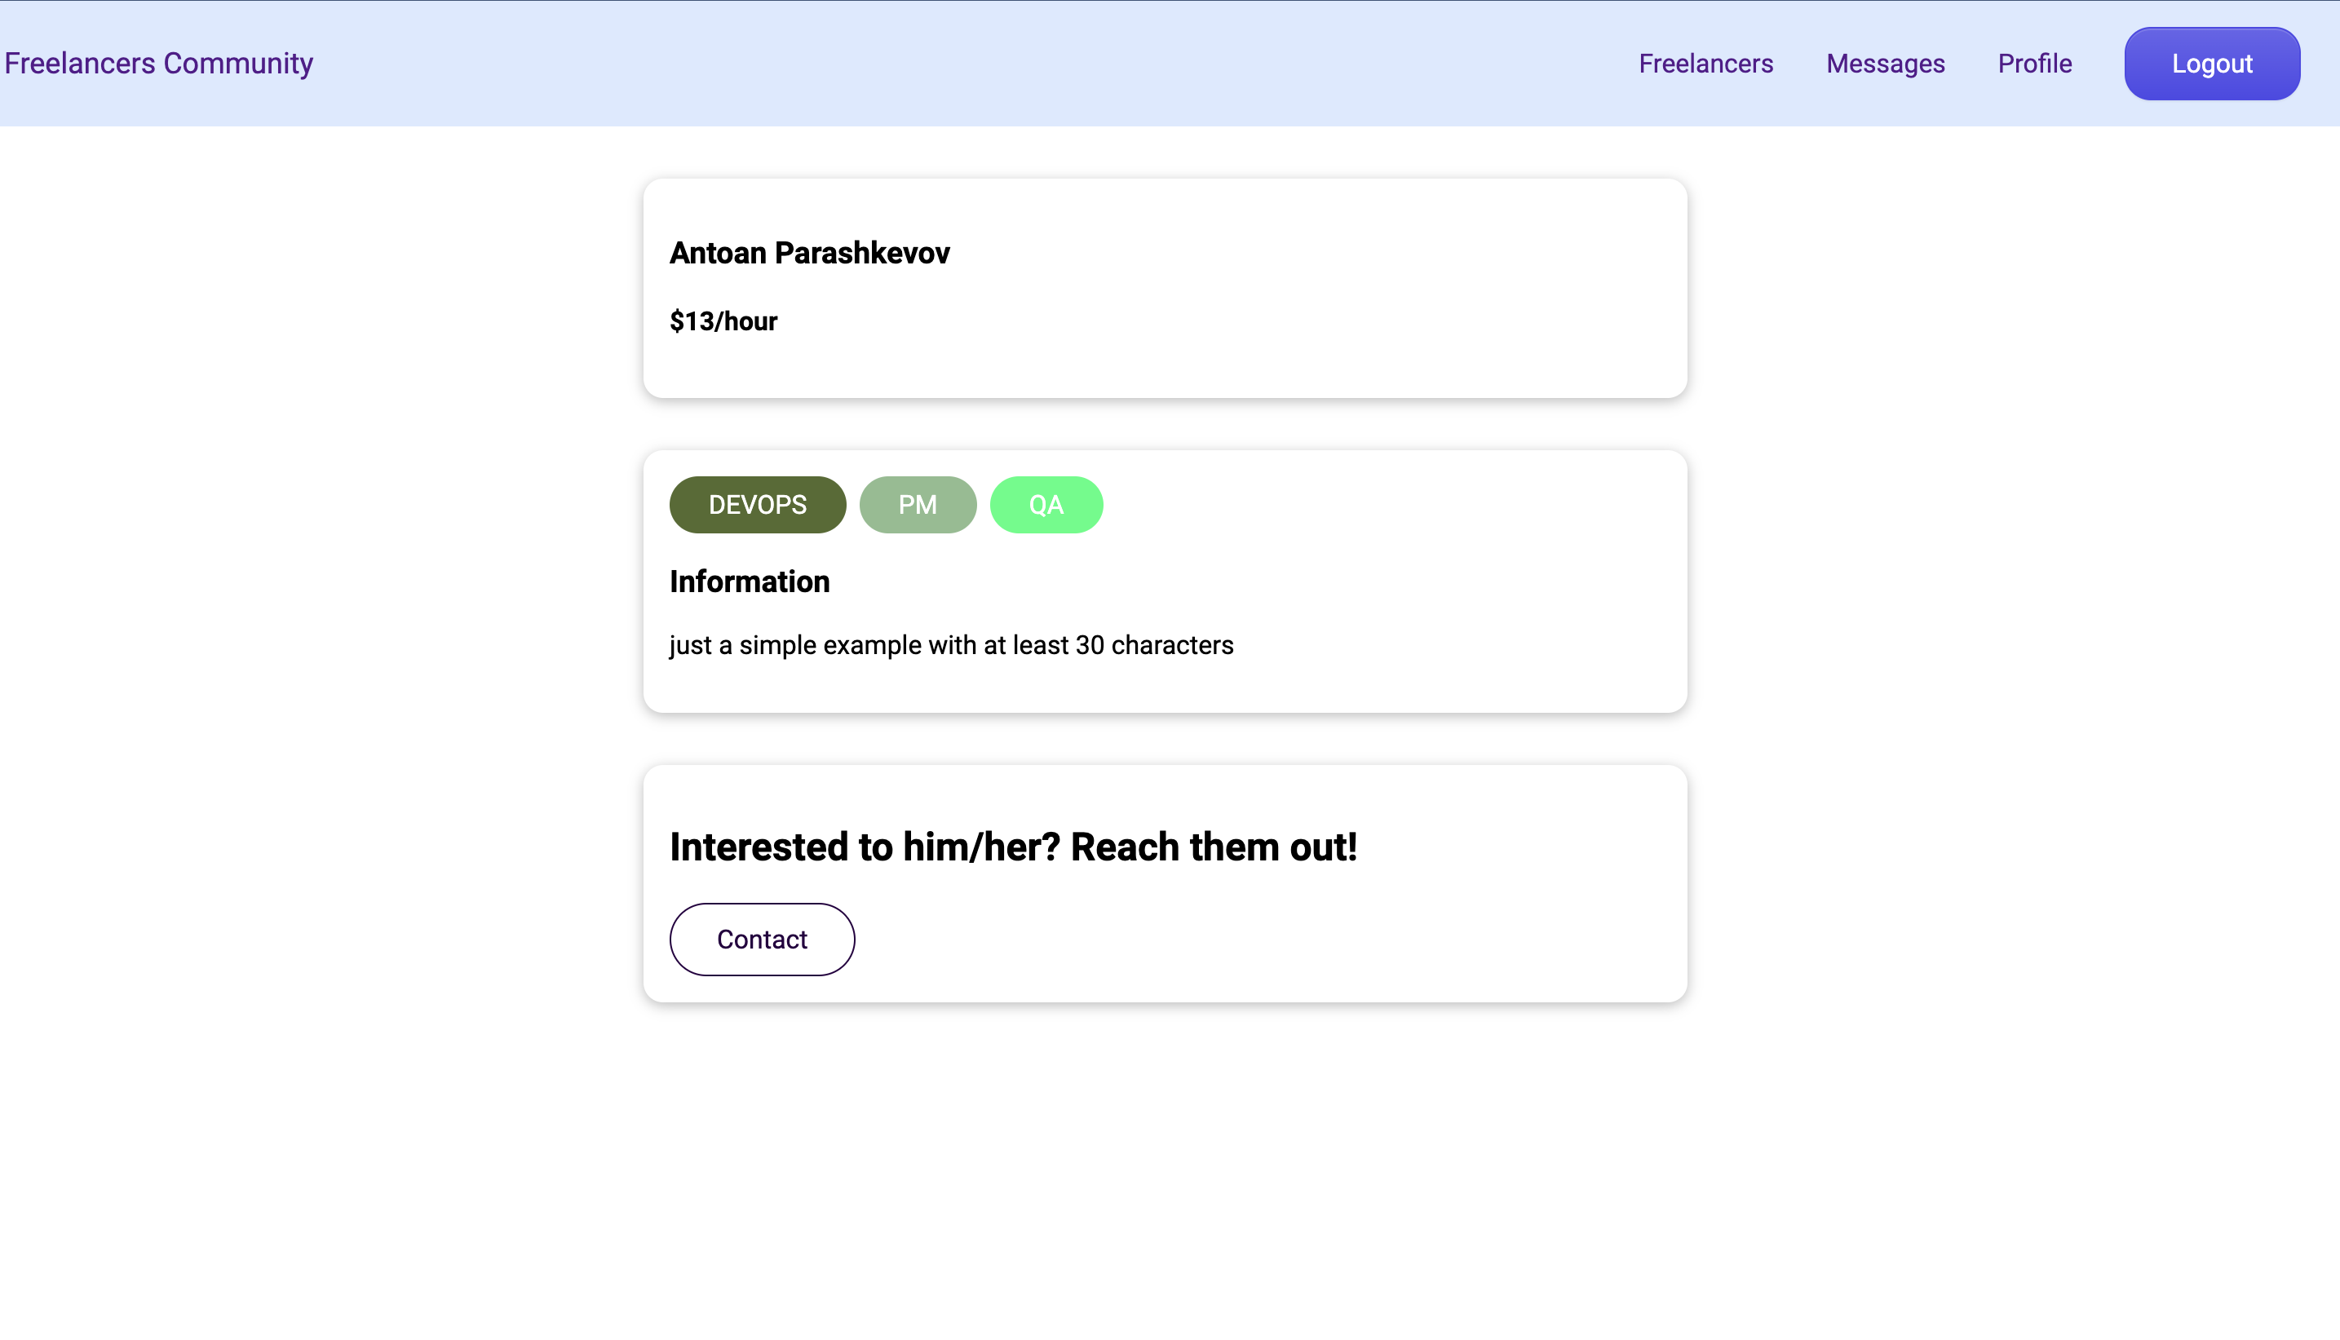The image size is (2340, 1340).
Task: Click the description text about 30 characters
Action: pyautogui.click(x=952, y=645)
